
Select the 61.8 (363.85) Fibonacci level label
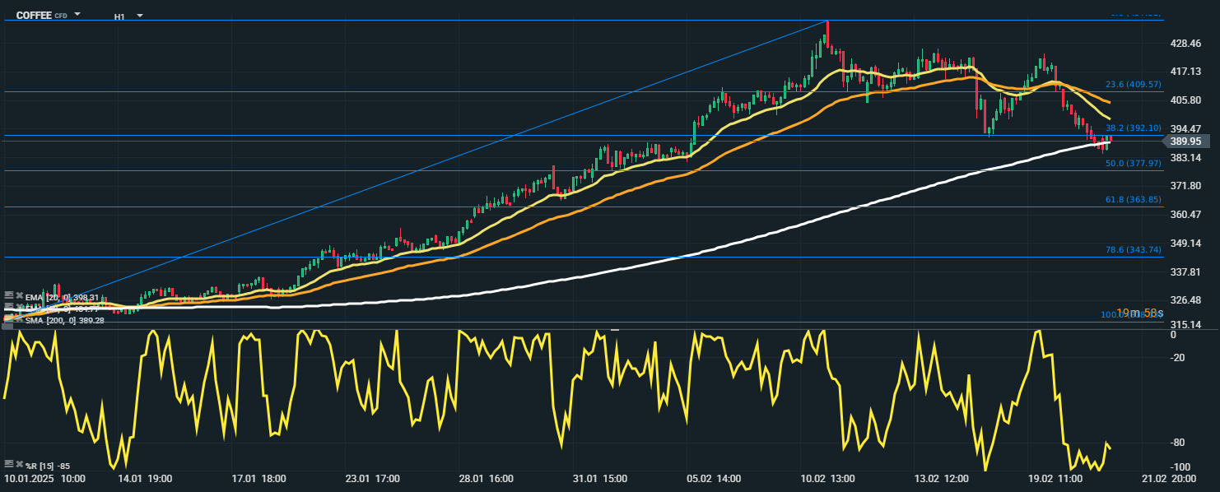(1133, 200)
